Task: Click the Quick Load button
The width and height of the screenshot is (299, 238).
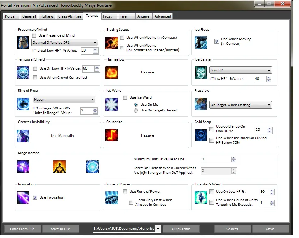Action: (181, 229)
